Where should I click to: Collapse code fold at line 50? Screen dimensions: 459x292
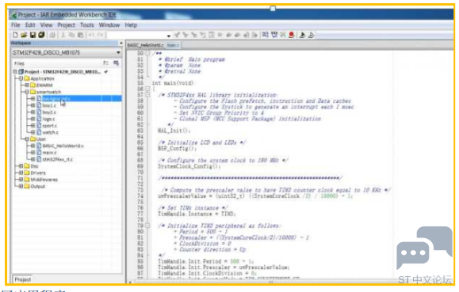point(147,53)
